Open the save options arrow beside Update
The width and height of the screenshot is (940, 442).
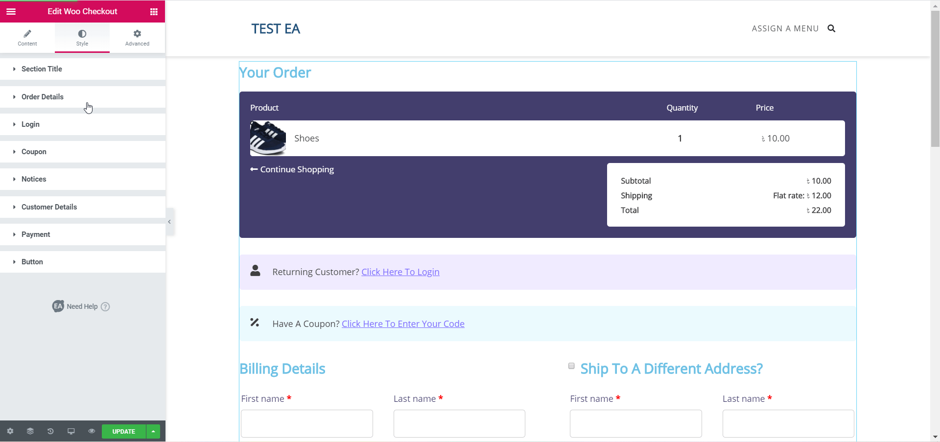click(153, 431)
